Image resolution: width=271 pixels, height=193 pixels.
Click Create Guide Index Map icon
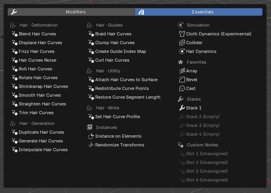(x=91, y=51)
